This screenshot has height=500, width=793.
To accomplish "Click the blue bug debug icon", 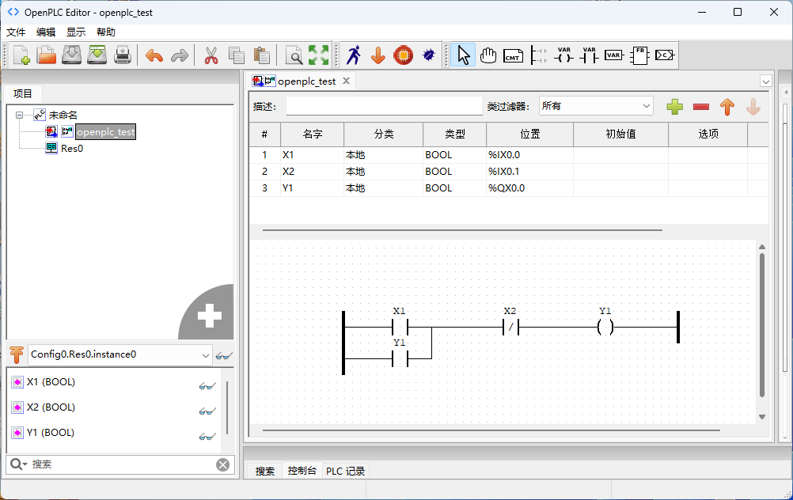I will click(429, 55).
